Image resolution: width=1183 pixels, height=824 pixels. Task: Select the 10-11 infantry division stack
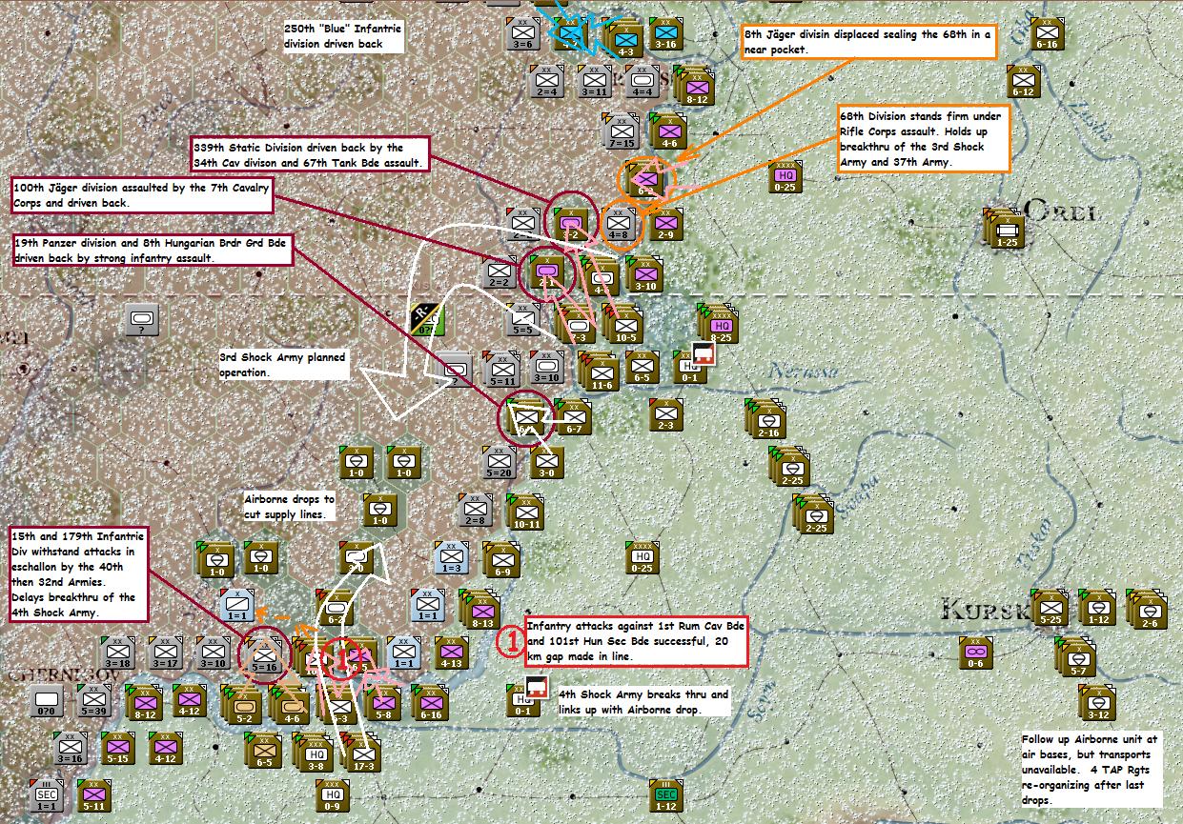pos(526,512)
